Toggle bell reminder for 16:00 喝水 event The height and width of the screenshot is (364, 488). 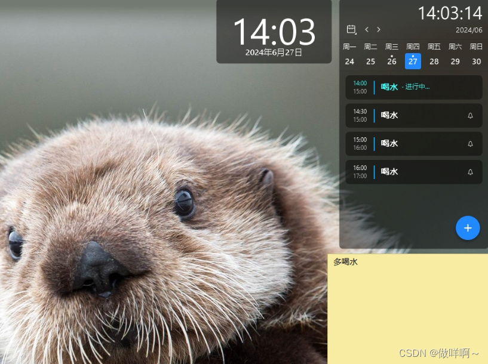click(470, 172)
